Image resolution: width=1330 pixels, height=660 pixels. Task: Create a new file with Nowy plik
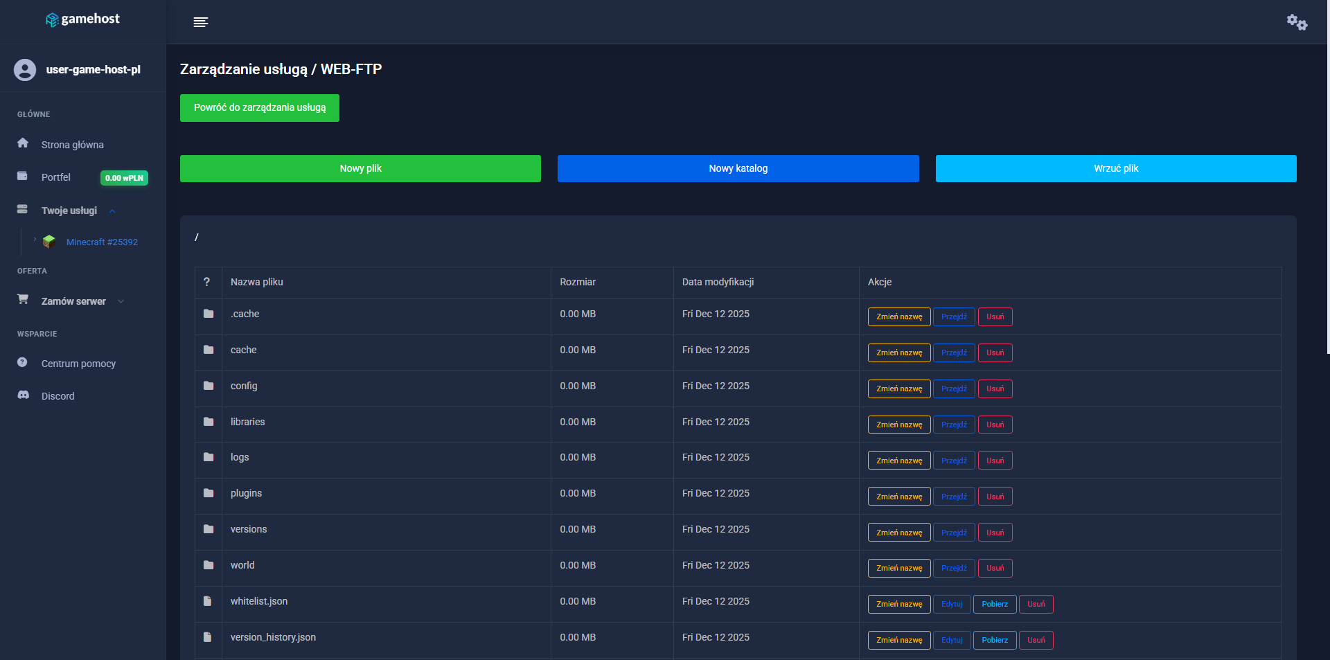click(360, 168)
